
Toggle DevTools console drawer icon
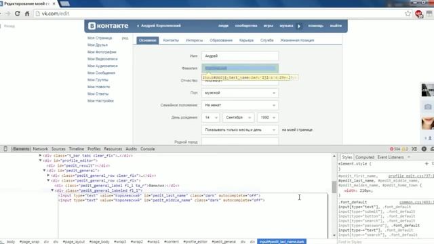pos(414,149)
